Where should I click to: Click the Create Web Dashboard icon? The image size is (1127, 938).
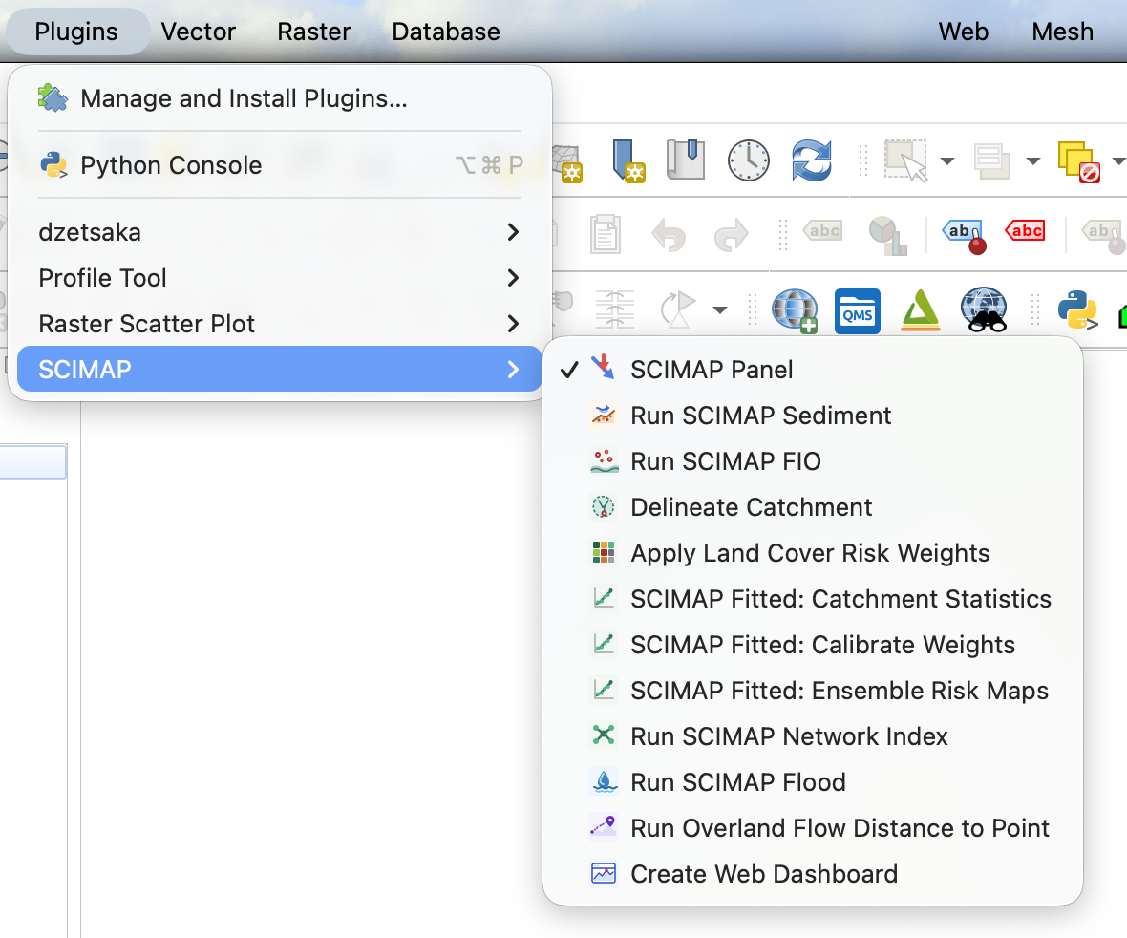pyautogui.click(x=604, y=873)
